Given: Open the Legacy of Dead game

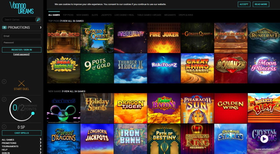Looking at the screenshot, I should 231,38.
